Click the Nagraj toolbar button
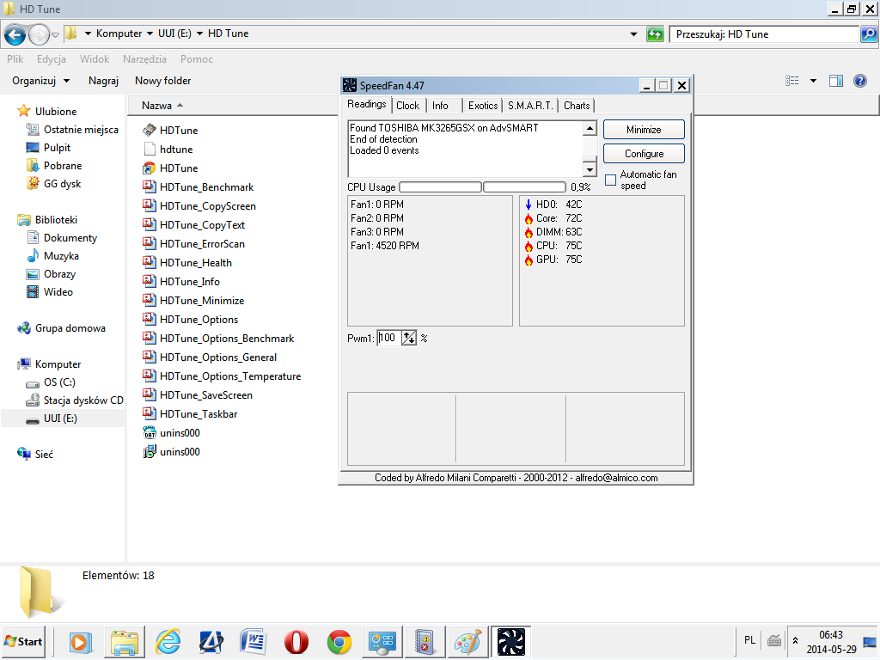Image resolution: width=880 pixels, height=660 pixels. click(103, 81)
